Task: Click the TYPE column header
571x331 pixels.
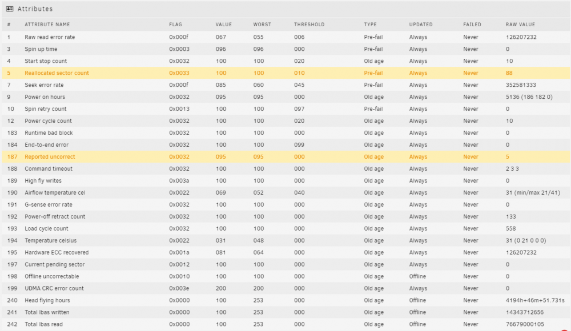Action: click(371, 25)
